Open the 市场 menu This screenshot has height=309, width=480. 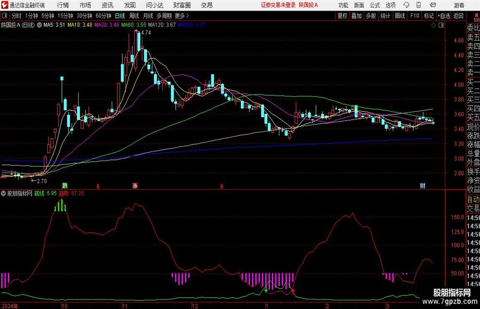coord(85,5)
